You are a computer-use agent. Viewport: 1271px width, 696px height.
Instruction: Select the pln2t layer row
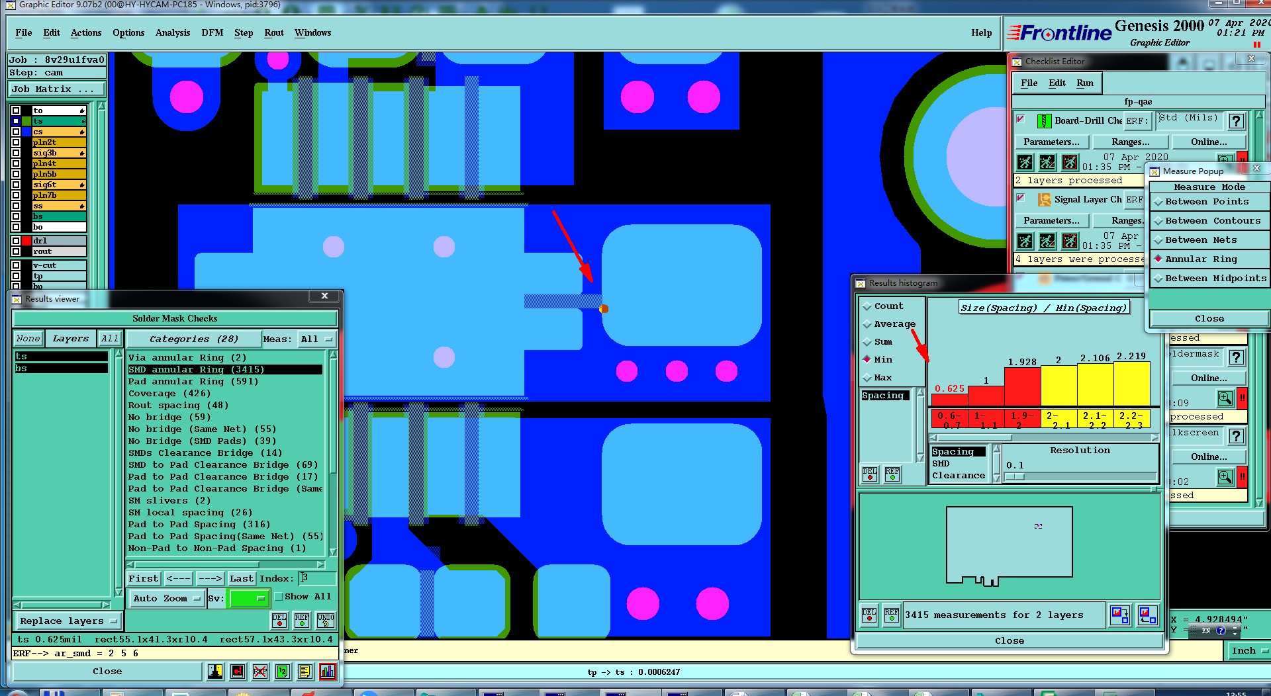click(x=59, y=142)
